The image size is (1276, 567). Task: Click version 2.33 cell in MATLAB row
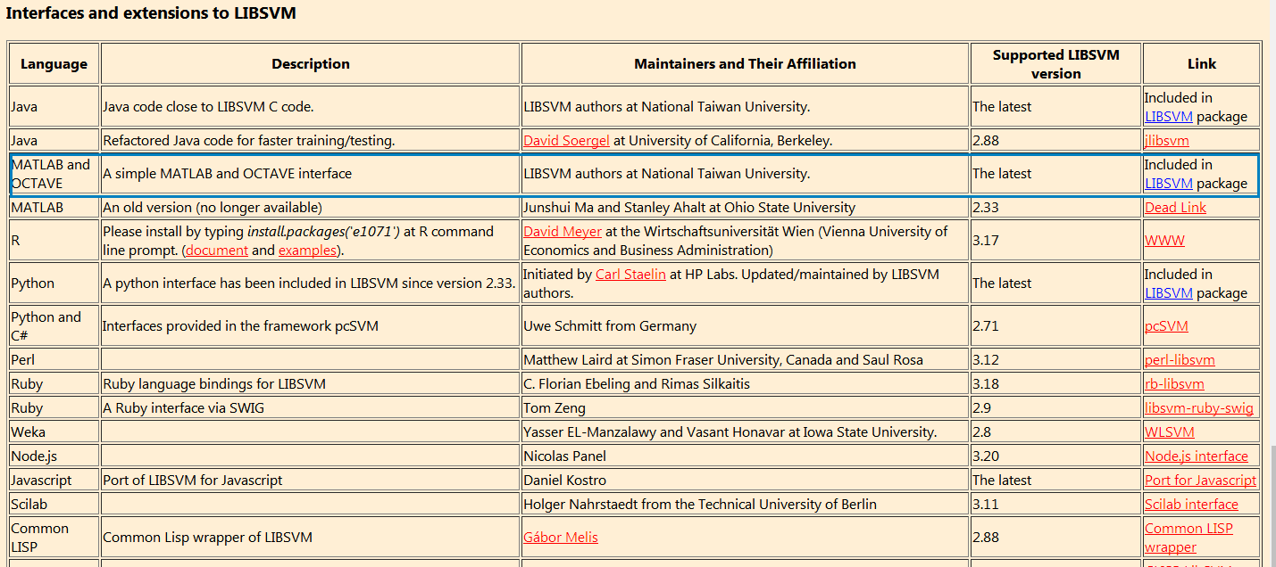coord(1056,207)
